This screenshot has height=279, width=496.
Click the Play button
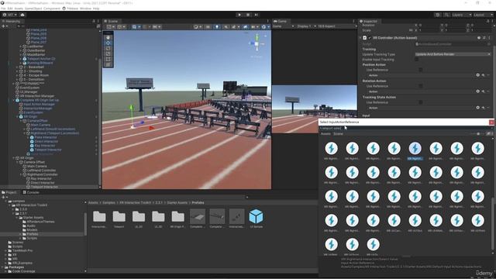click(x=239, y=15)
